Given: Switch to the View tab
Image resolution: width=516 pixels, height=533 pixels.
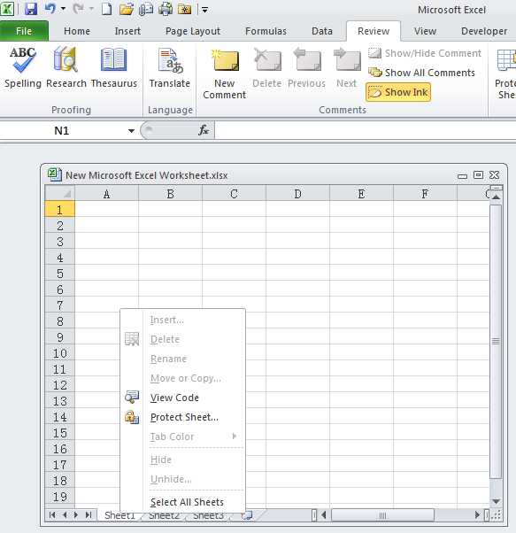Looking at the screenshot, I should 425,31.
